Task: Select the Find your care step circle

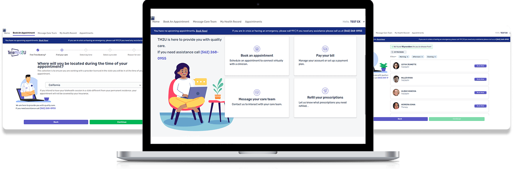Action: [61, 50]
